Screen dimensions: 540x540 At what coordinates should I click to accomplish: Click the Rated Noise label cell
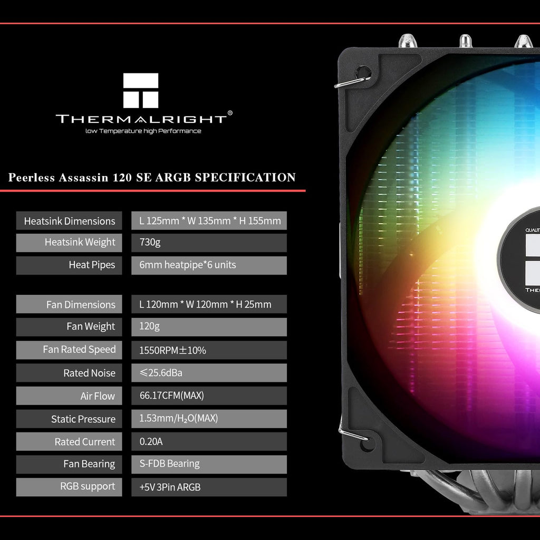[69, 373]
